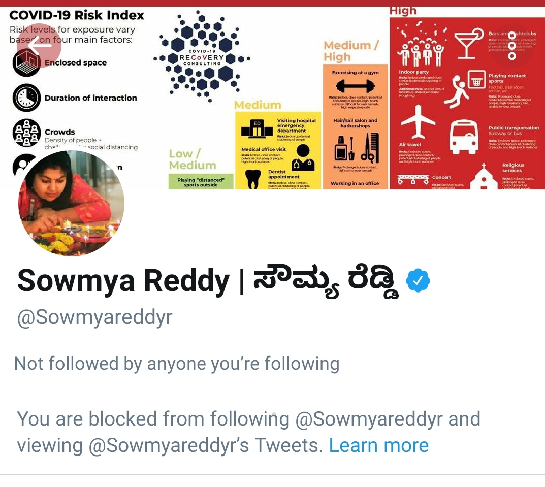Tap the Enclosed space icon in banner
545x487 pixels.
click(26, 62)
